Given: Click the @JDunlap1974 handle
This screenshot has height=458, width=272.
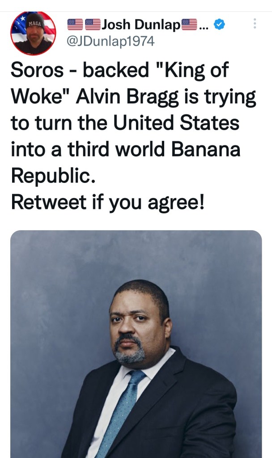Looking at the screenshot, I should click(110, 41).
